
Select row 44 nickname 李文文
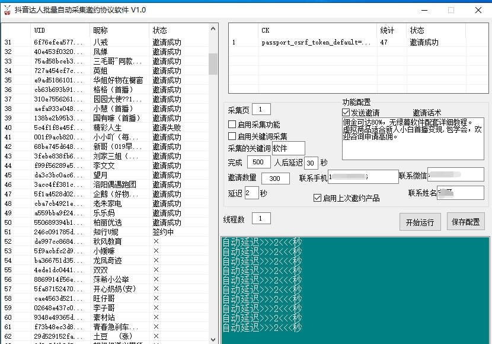pyautogui.click(x=104, y=165)
